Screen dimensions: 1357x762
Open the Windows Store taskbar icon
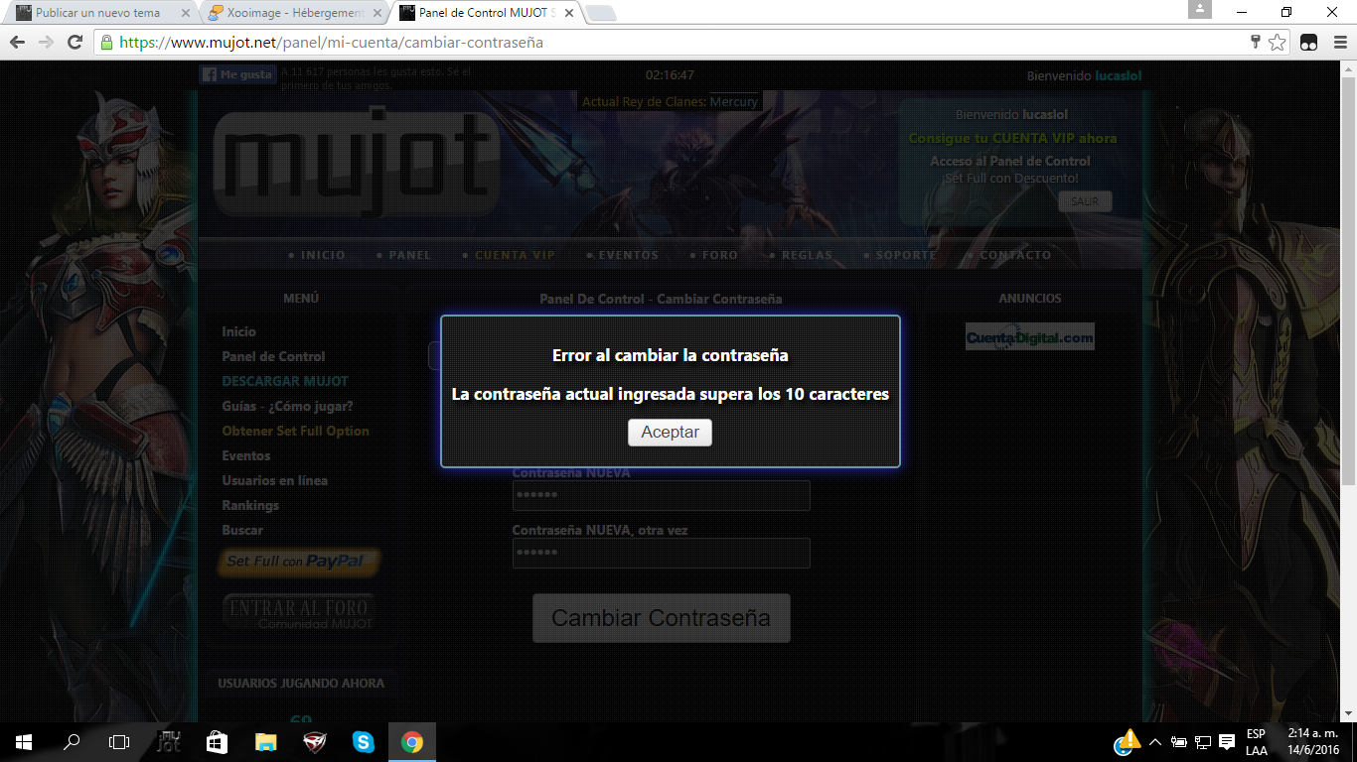point(217,742)
